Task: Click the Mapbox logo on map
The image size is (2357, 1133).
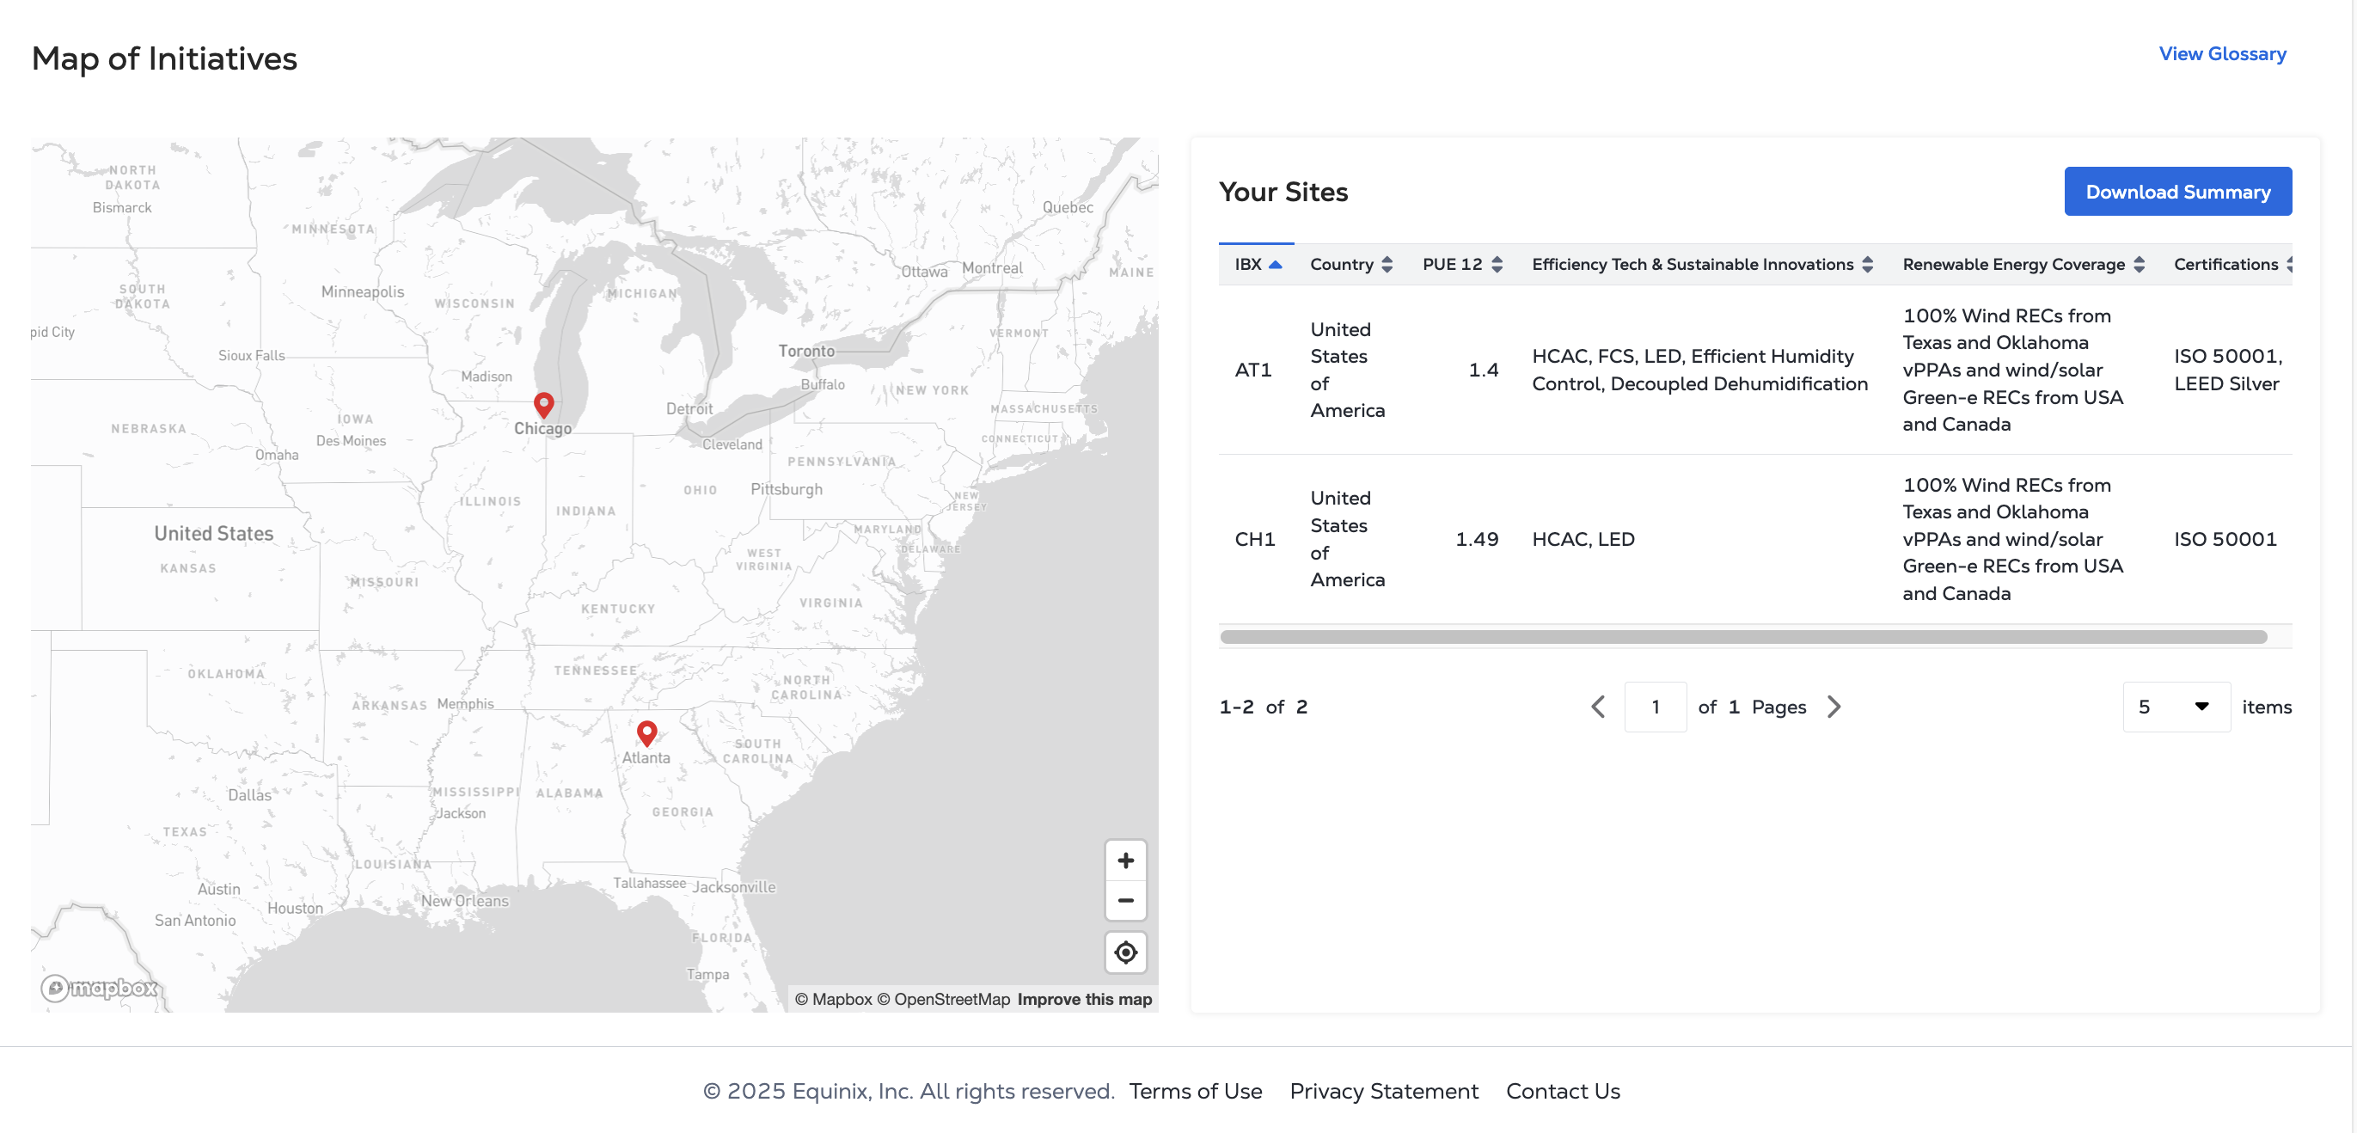Action: click(101, 989)
